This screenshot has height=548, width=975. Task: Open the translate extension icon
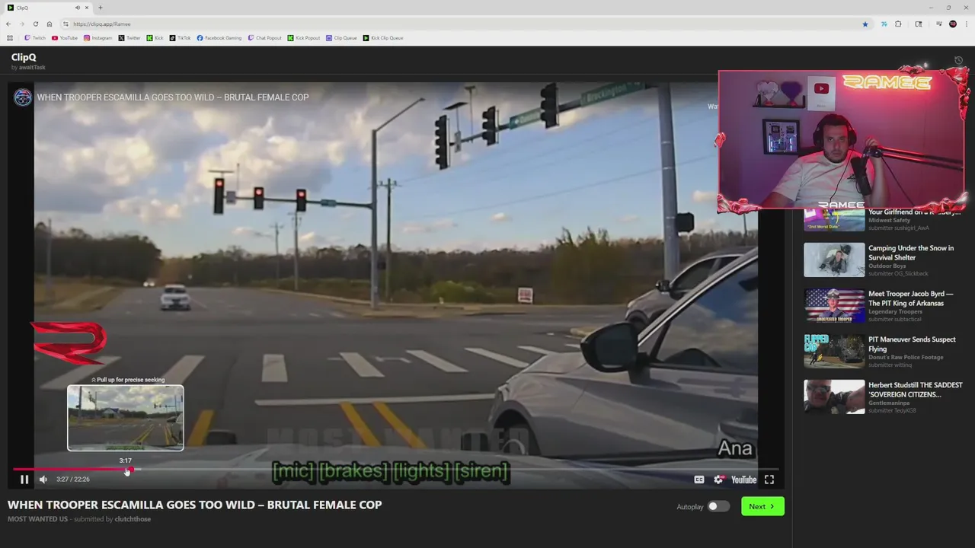pyautogui.click(x=884, y=24)
